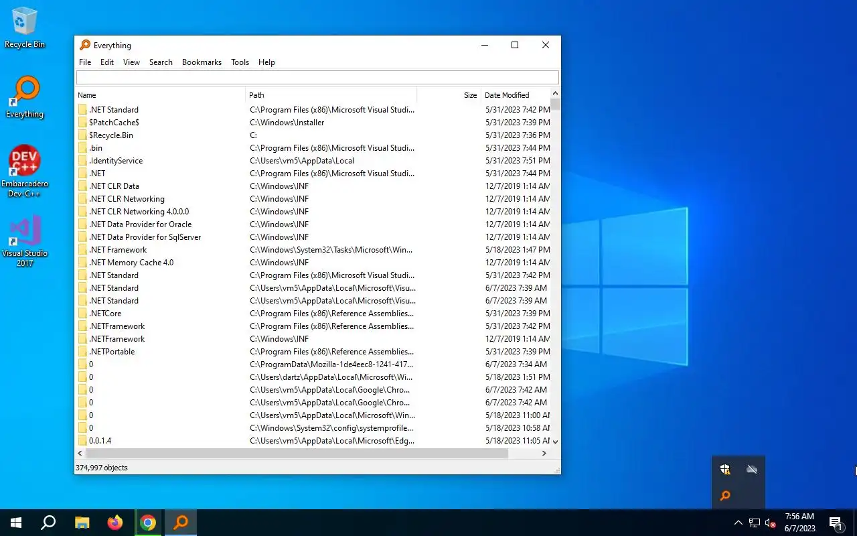Select .NET Data Provider for Oracle

click(313, 224)
